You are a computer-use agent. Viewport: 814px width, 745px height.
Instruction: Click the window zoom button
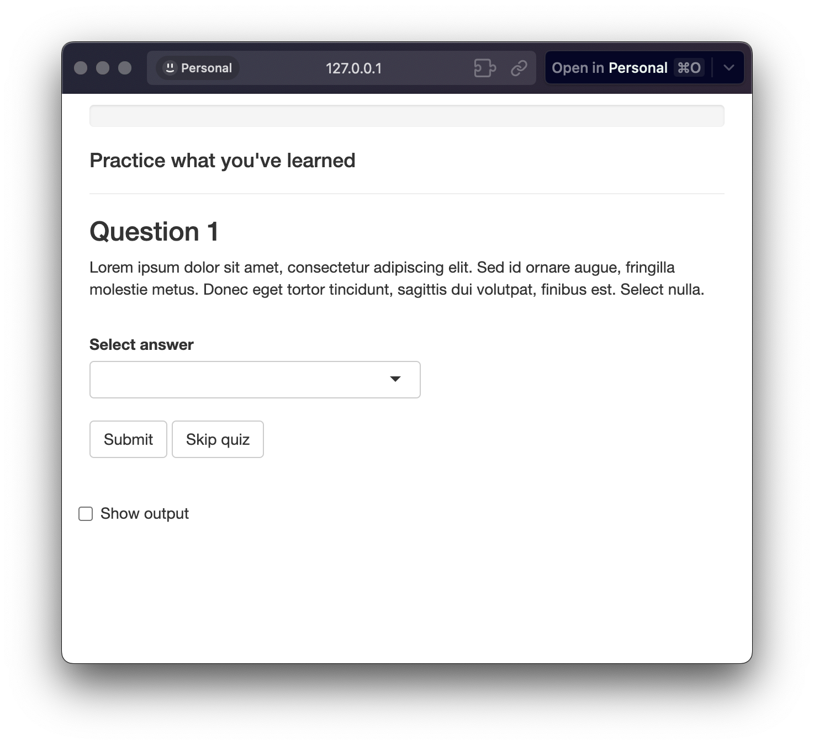pos(125,68)
